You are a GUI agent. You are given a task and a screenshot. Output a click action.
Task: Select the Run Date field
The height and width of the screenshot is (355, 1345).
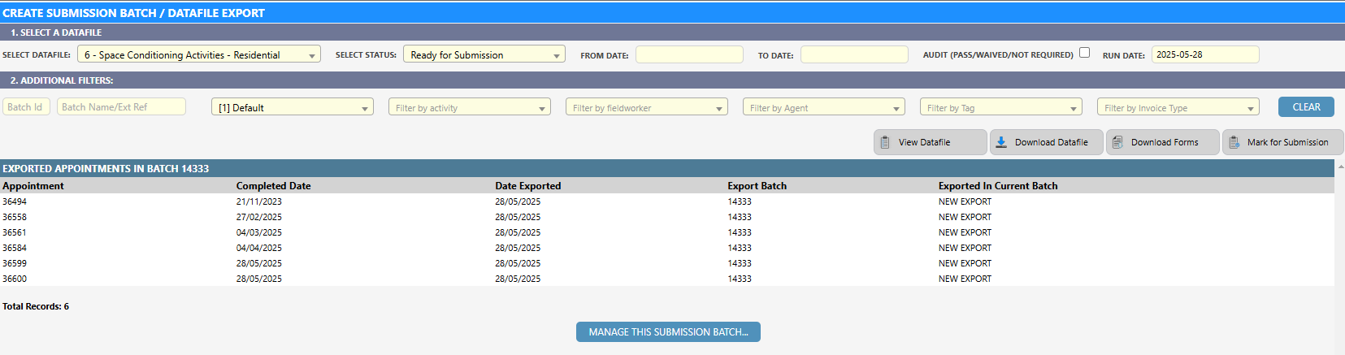1205,54
